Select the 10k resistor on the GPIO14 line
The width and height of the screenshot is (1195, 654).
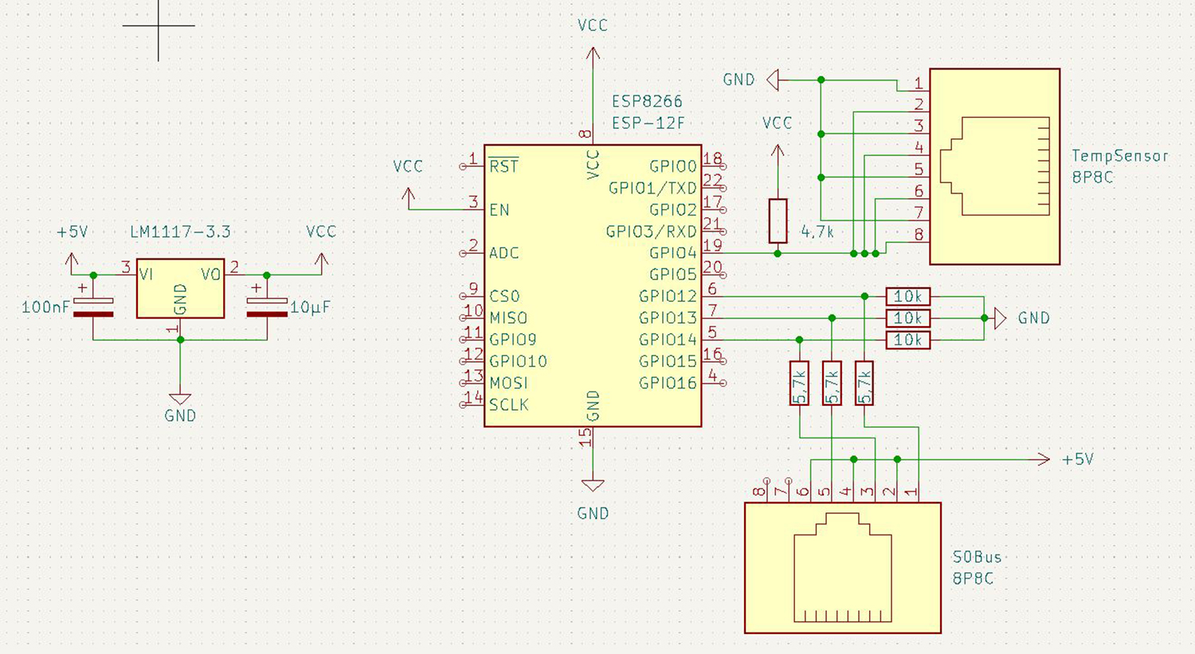pos(907,340)
